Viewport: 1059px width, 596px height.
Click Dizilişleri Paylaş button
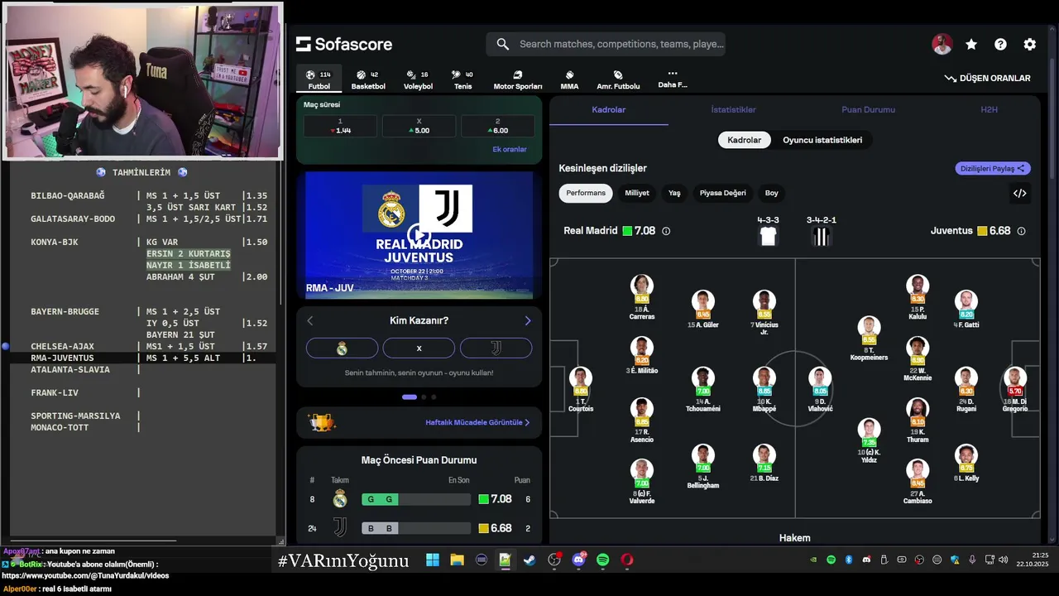tap(993, 168)
